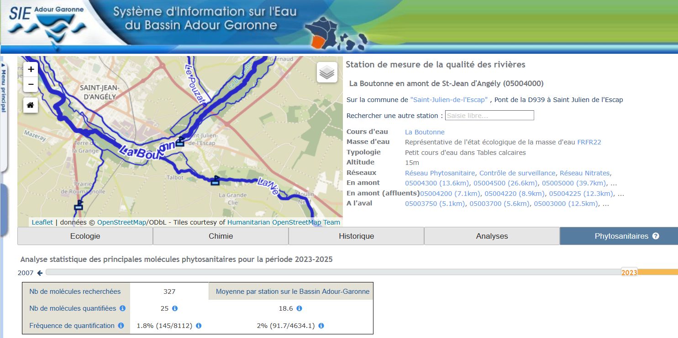Open the Saint-Julien-de-l'Escap commune link
Image resolution: width=678 pixels, height=338 pixels.
pos(449,100)
